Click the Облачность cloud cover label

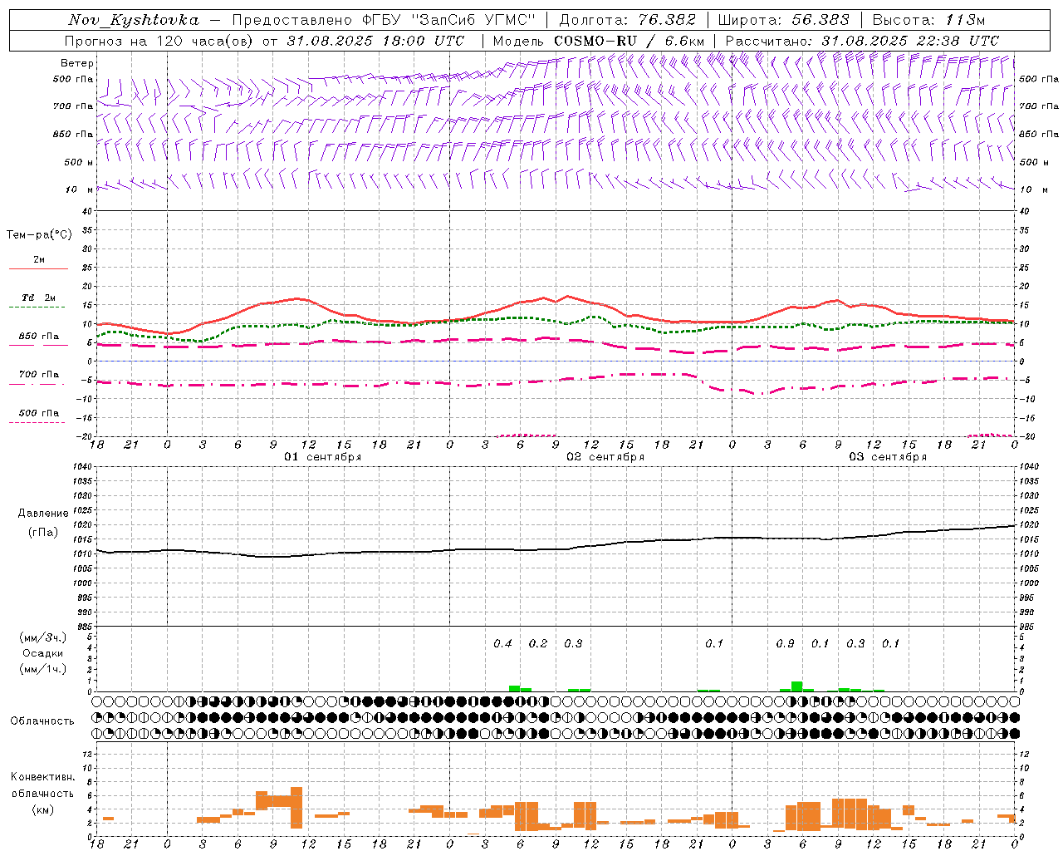(42, 721)
